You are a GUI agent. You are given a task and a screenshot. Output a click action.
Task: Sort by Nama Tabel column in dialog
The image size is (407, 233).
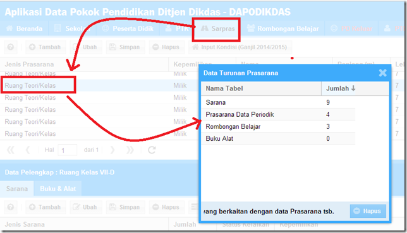click(x=261, y=88)
